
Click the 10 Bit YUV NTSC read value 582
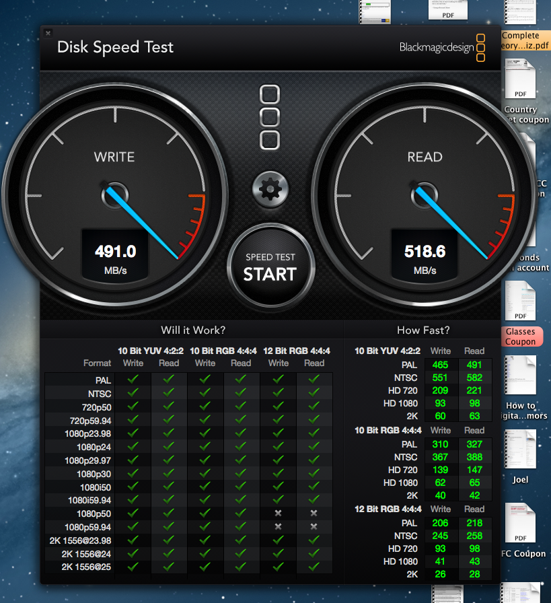474,378
